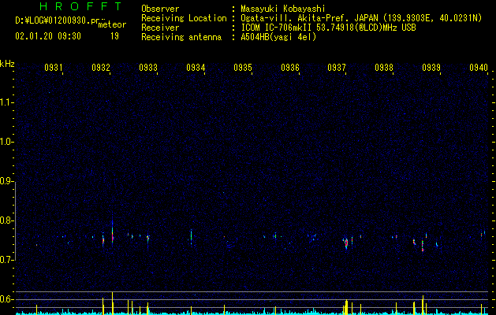The width and height of the screenshot is (496, 315).
Task: Click the Ogata-vill. Akita-Pref. JAPAN coordinates text
Action: (x=361, y=18)
